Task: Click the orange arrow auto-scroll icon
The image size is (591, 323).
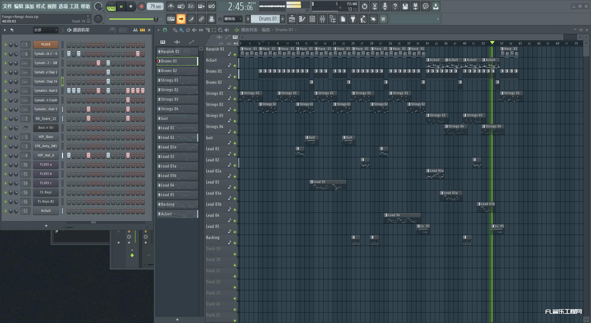Action: (181, 19)
